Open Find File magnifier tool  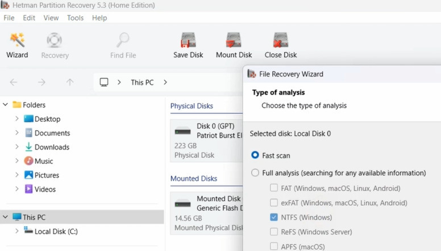(x=123, y=40)
